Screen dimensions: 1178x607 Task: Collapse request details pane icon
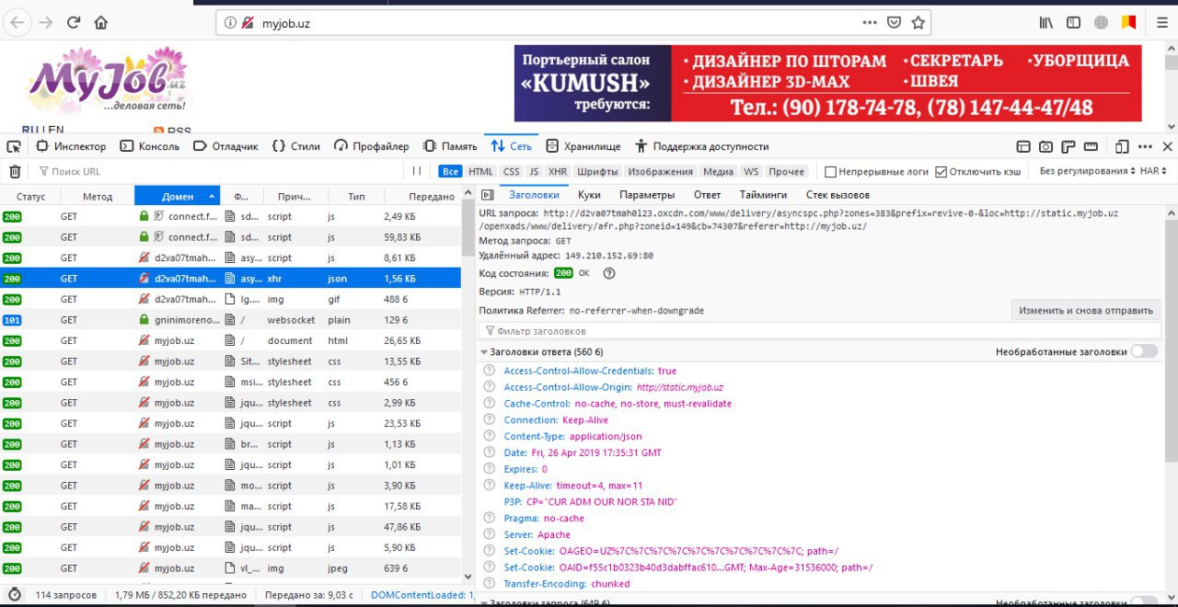pyautogui.click(x=488, y=195)
